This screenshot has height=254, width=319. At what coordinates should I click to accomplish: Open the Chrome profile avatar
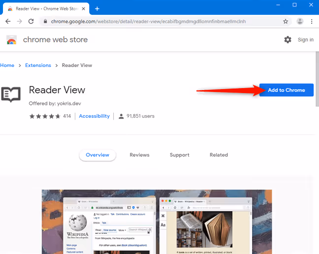pos(300,21)
